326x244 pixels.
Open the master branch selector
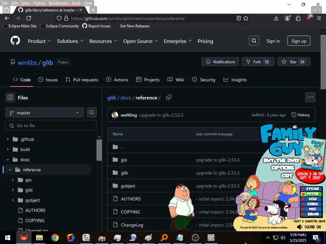click(x=45, y=113)
